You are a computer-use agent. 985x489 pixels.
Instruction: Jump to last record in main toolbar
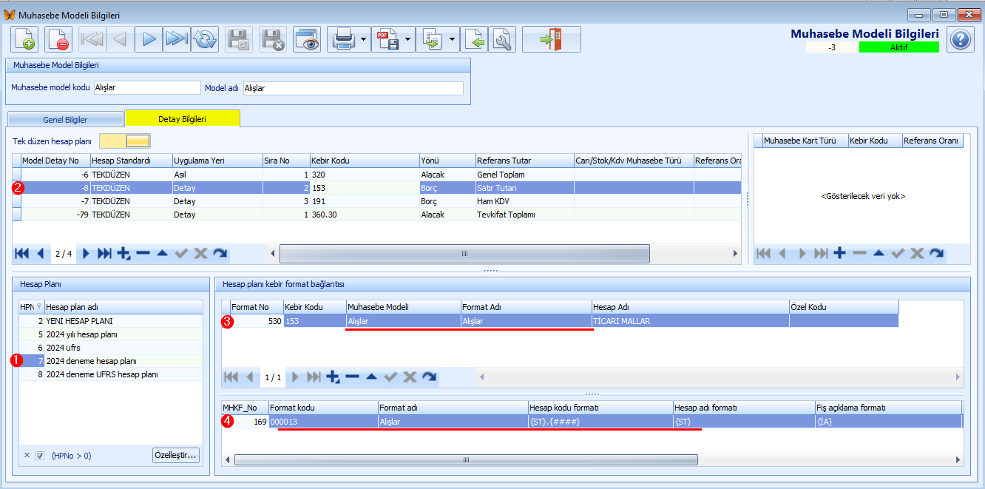click(x=177, y=39)
